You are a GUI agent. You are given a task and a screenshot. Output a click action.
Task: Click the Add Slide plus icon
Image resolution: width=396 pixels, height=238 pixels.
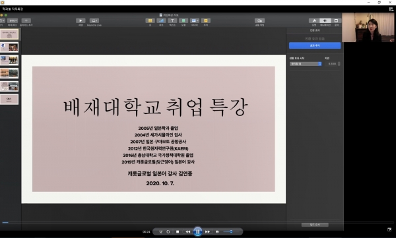point(26,20)
